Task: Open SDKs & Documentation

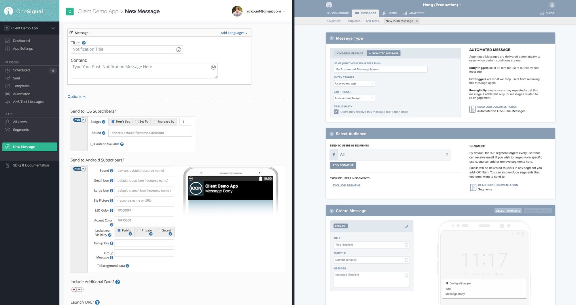Action: tap(31, 165)
